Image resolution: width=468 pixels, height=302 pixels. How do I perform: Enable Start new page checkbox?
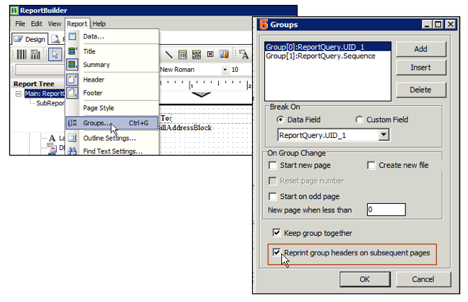tap(273, 165)
